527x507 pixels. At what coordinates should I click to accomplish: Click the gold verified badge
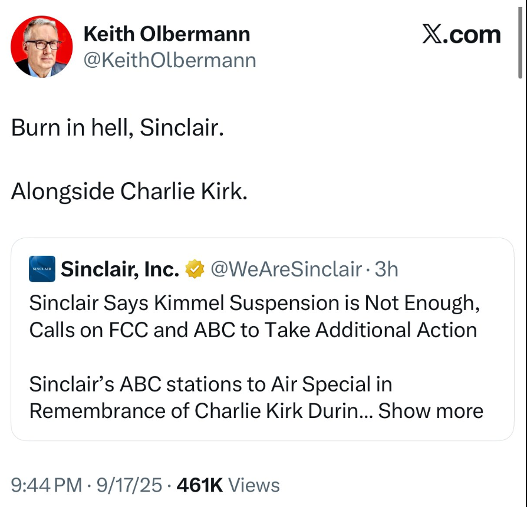coord(194,269)
